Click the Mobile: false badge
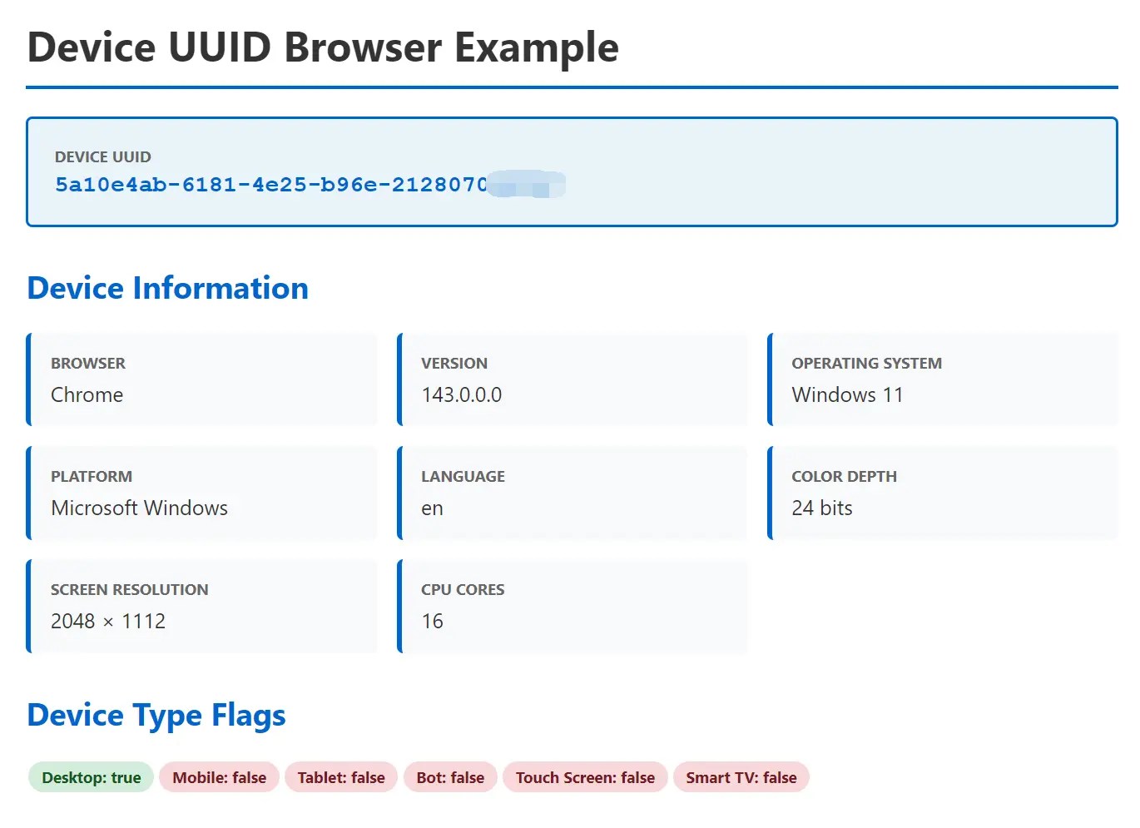Screen dimensions: 1140x828 [x=219, y=777]
